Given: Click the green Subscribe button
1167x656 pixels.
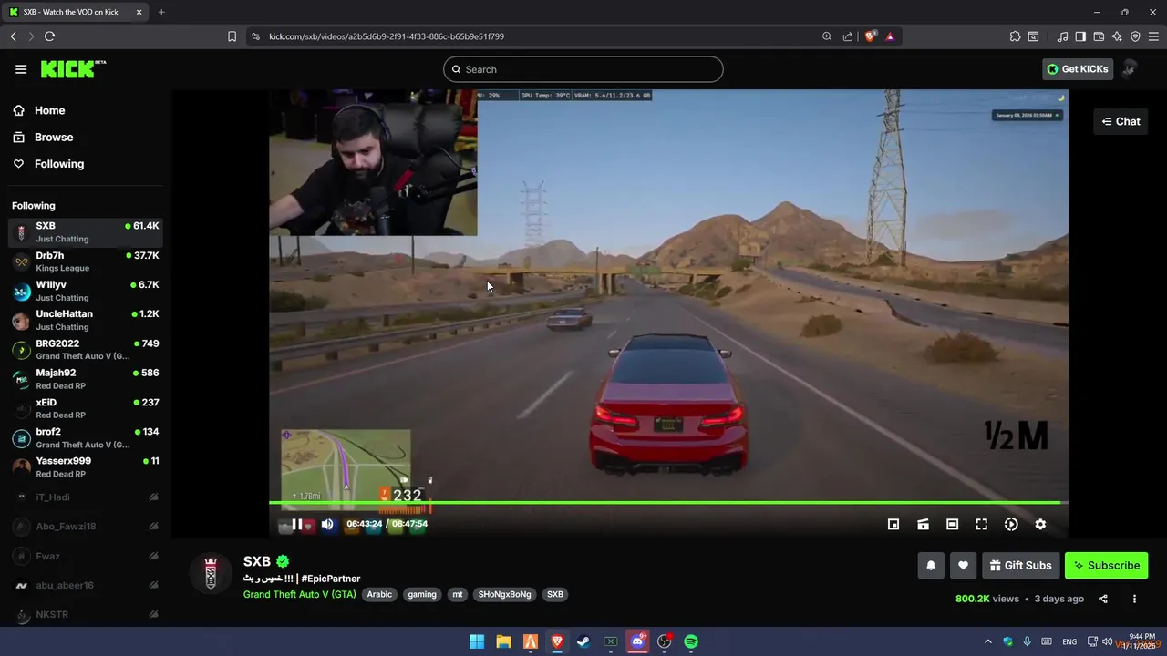Looking at the screenshot, I should [1106, 565].
